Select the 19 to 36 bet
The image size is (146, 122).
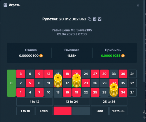(x=118, y=111)
